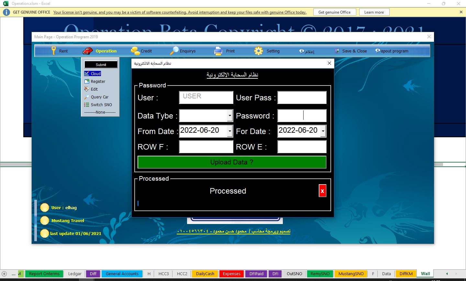Click the black Submit button
Image resolution: width=466 pixels, height=281 pixels.
[101, 65]
